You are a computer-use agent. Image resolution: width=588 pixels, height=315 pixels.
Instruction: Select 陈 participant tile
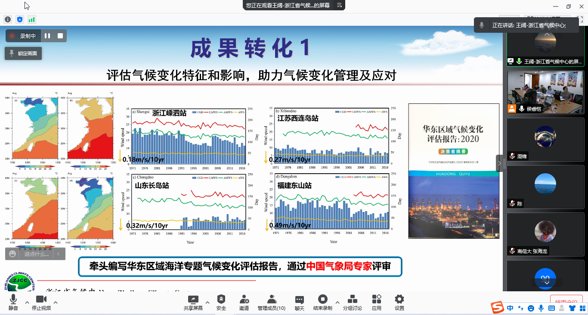pyautogui.click(x=545, y=187)
